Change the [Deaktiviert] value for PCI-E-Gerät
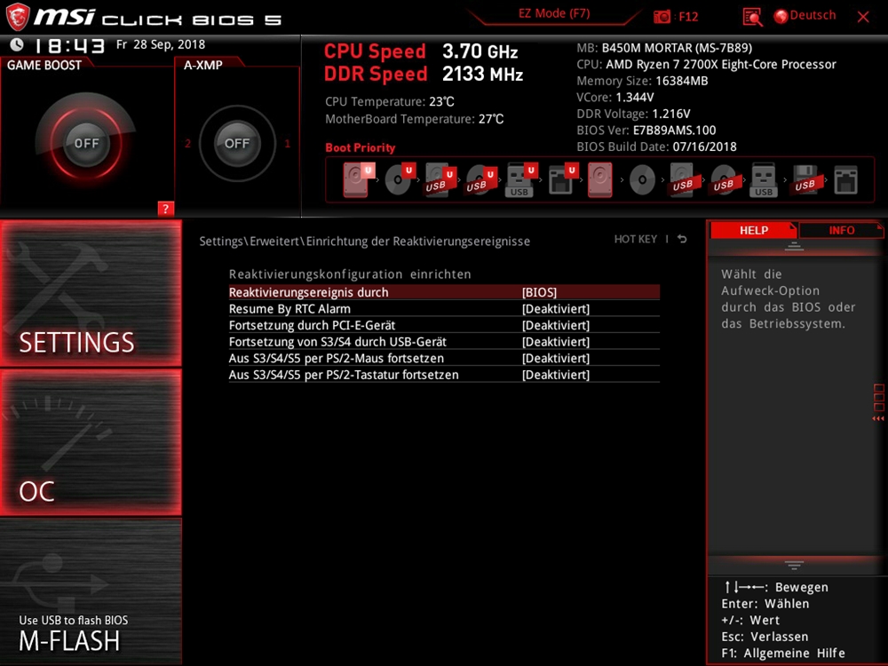The image size is (888, 666). click(556, 325)
